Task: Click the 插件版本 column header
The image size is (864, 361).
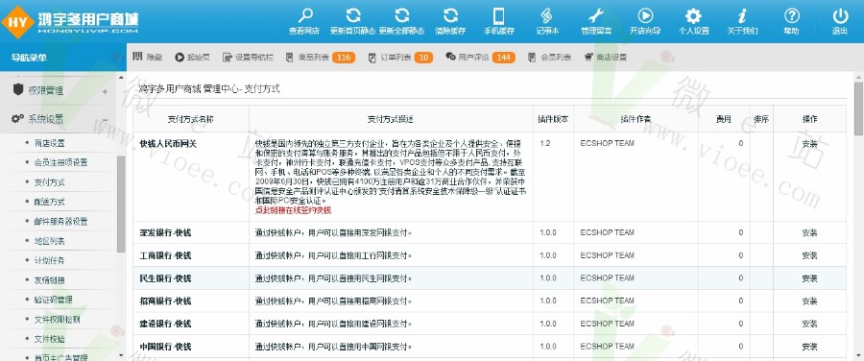Action: [553, 118]
